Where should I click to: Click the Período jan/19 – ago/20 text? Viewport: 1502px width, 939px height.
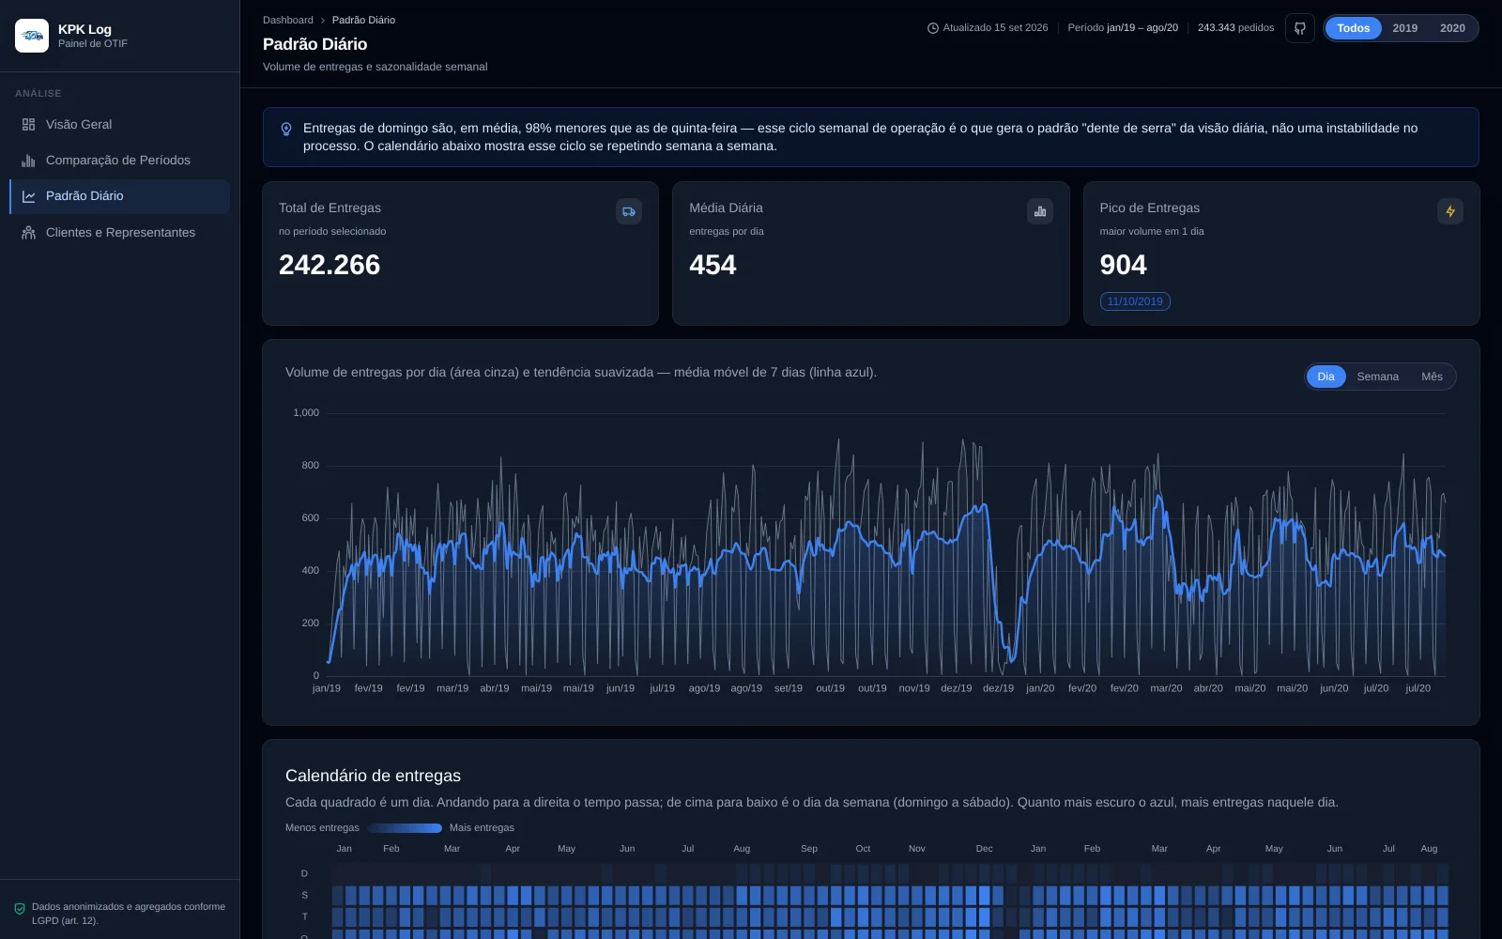tap(1123, 28)
